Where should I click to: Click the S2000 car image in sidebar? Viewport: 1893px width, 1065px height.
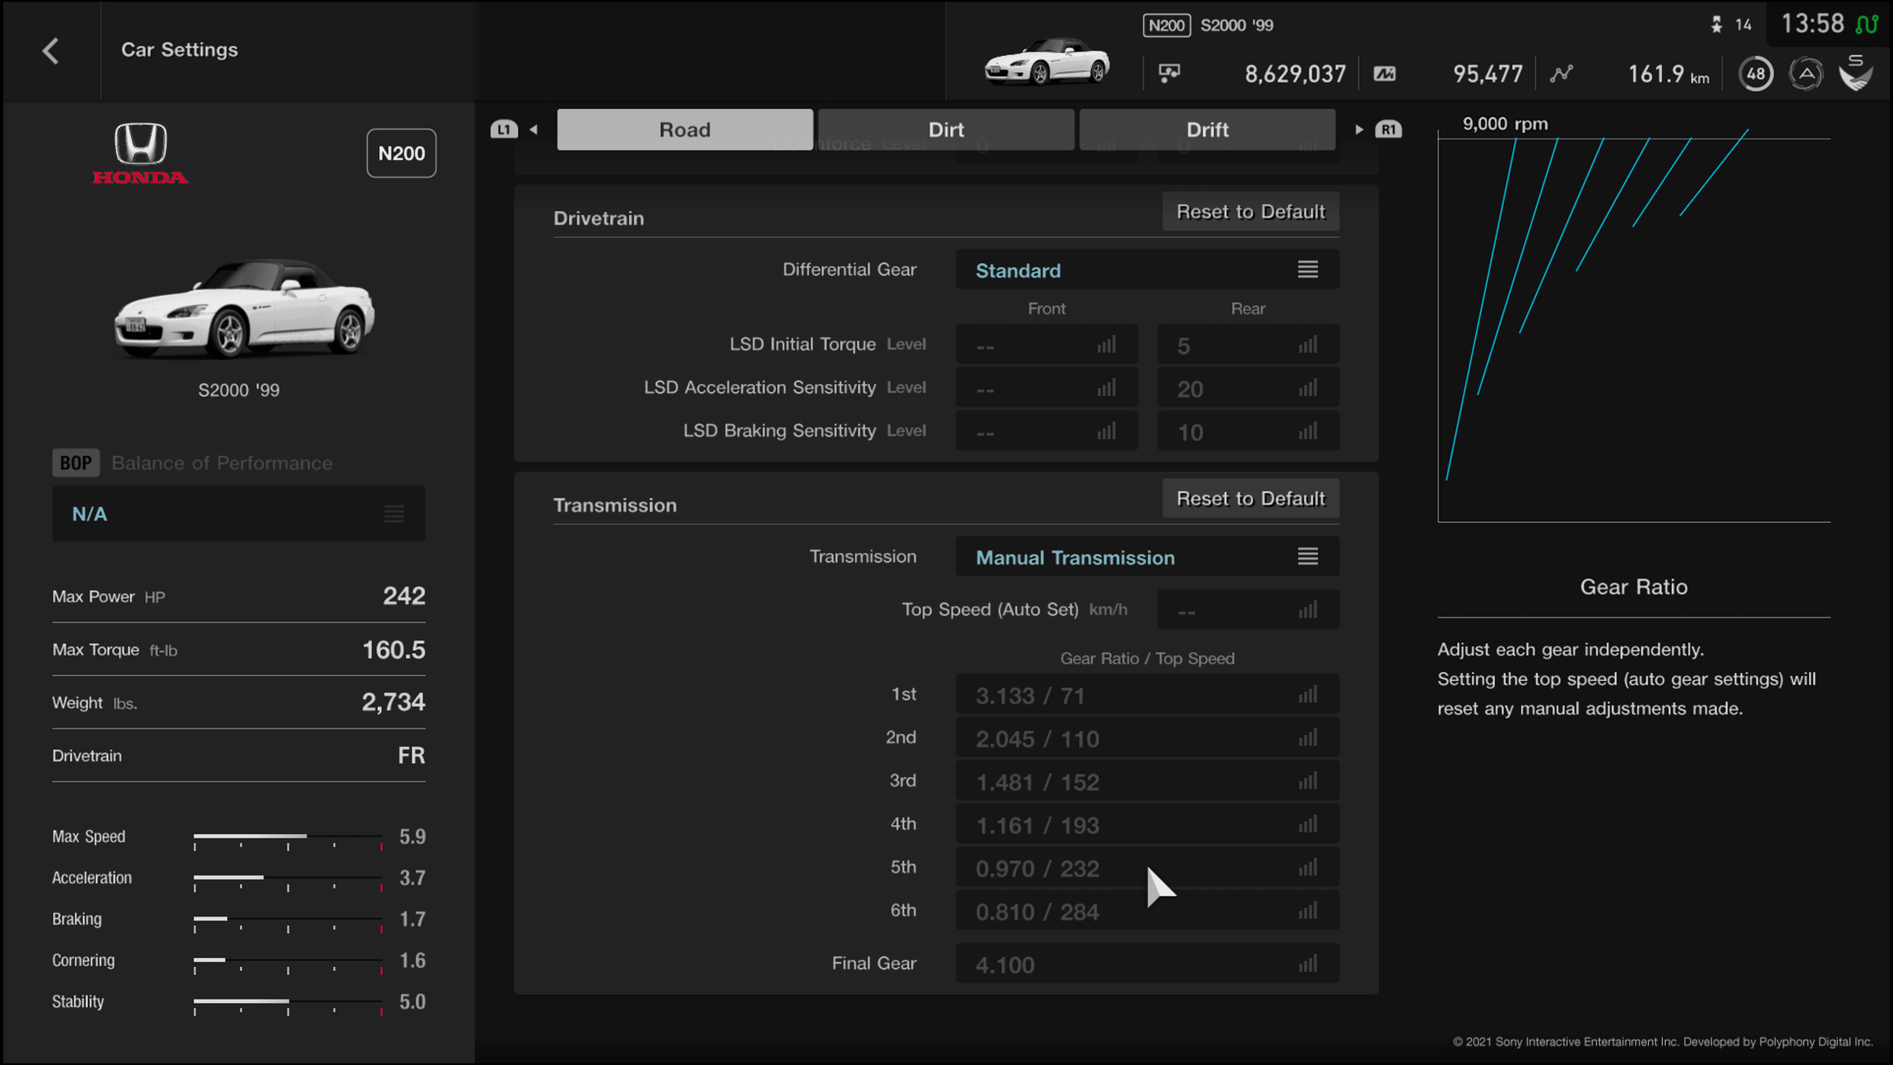[x=244, y=309]
